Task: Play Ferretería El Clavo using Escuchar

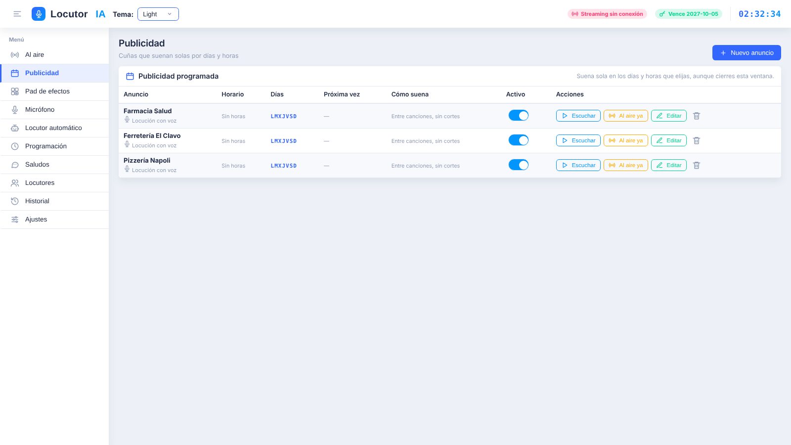Action: pos(578,140)
